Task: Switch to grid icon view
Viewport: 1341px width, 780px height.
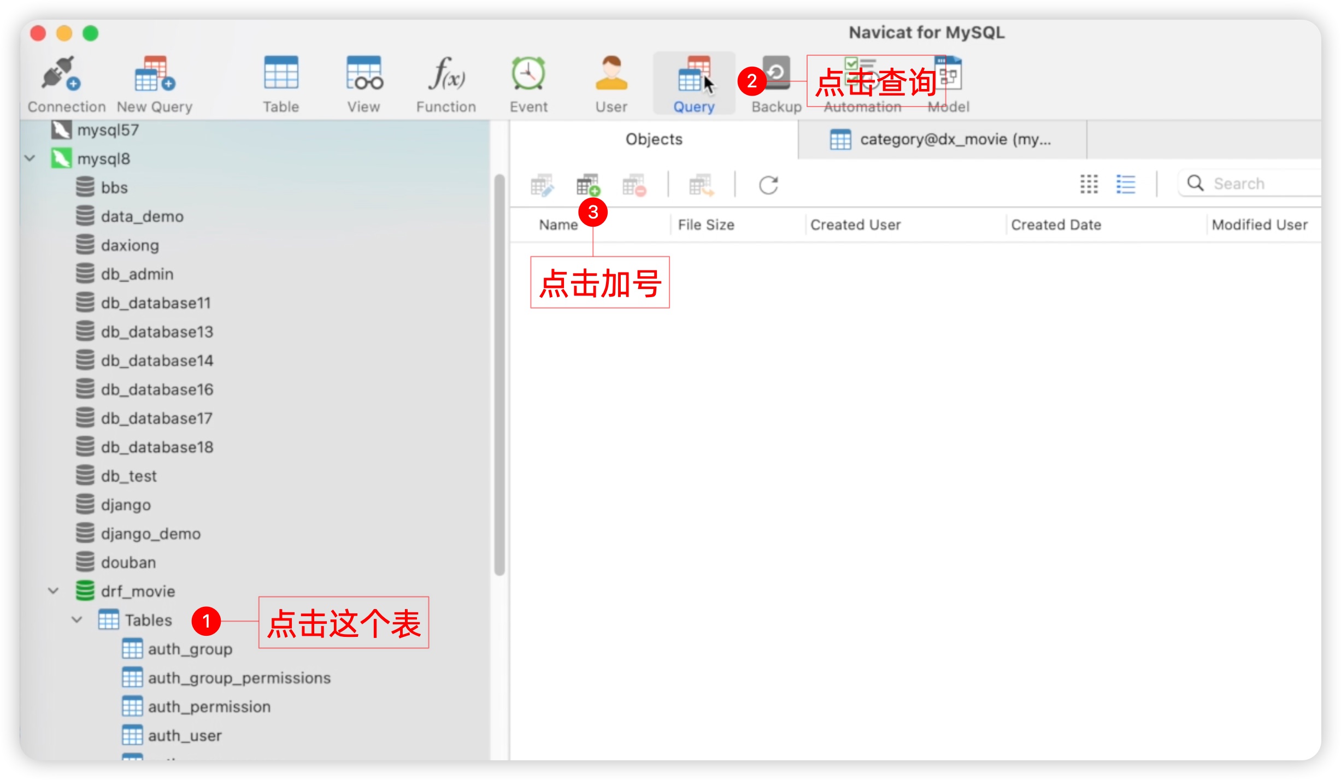Action: pyautogui.click(x=1089, y=184)
